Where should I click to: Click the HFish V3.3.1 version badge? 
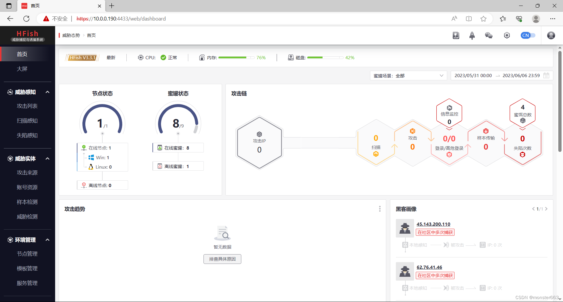[x=83, y=58]
